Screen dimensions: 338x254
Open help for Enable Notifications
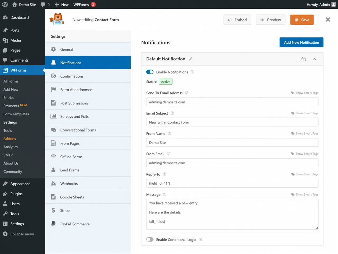tap(192, 72)
